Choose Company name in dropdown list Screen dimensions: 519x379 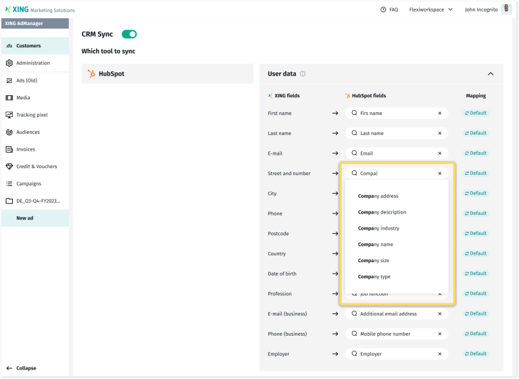(x=376, y=245)
